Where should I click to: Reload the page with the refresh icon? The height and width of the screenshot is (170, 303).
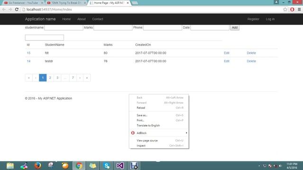coord(17,9)
